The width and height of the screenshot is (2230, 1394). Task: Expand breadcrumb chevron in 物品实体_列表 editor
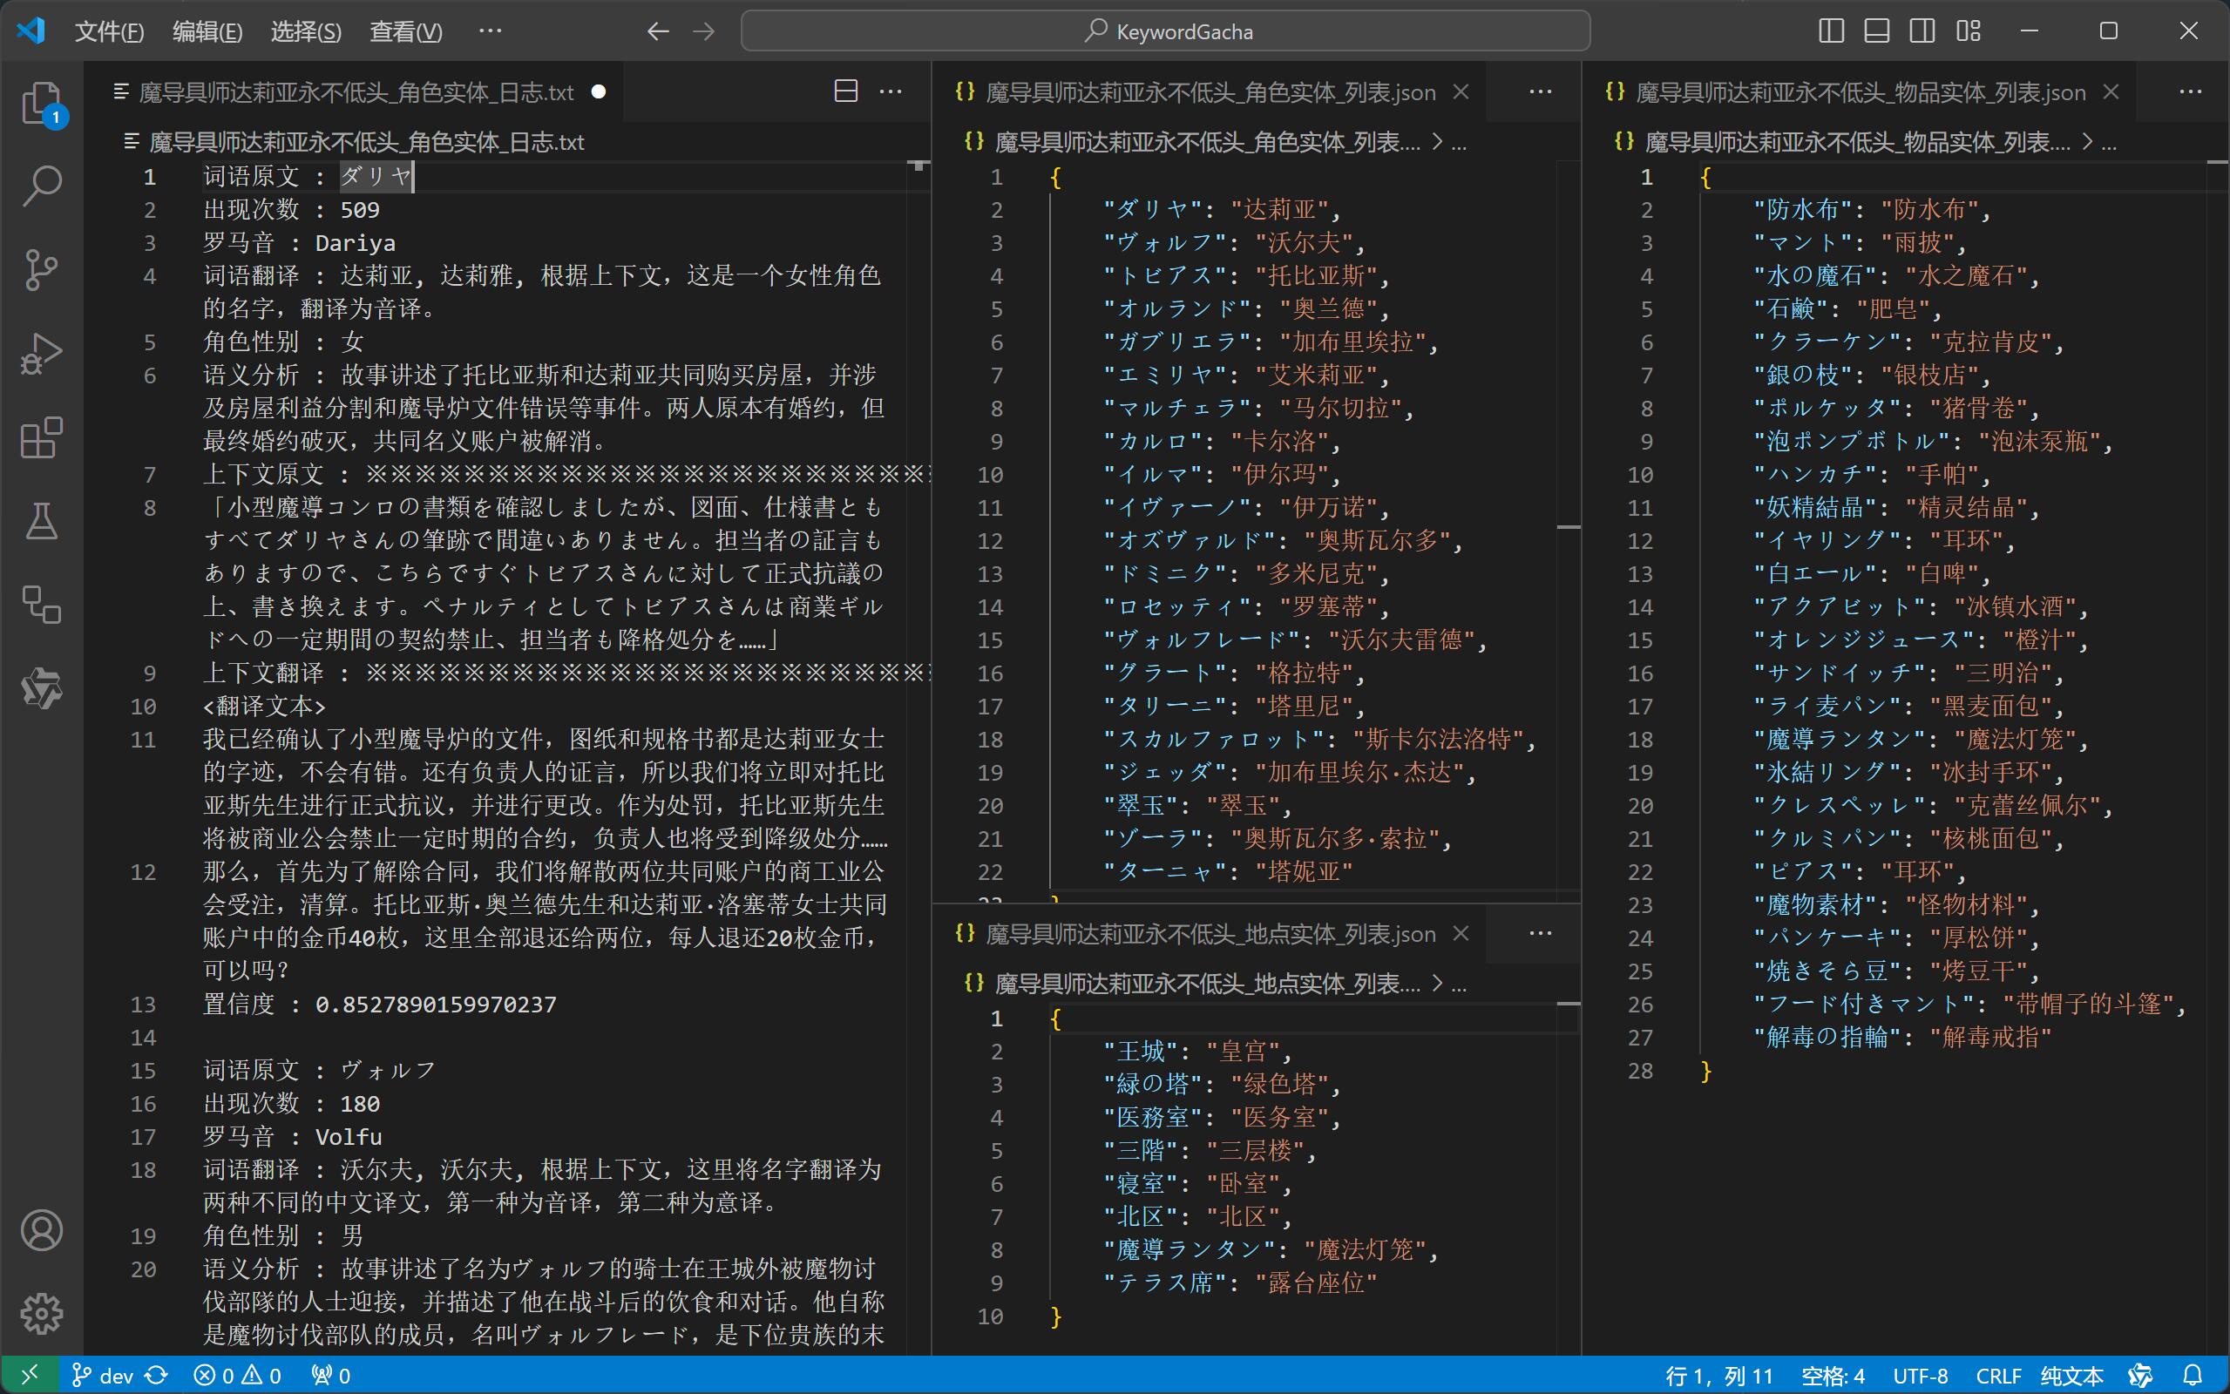[x=2087, y=142]
